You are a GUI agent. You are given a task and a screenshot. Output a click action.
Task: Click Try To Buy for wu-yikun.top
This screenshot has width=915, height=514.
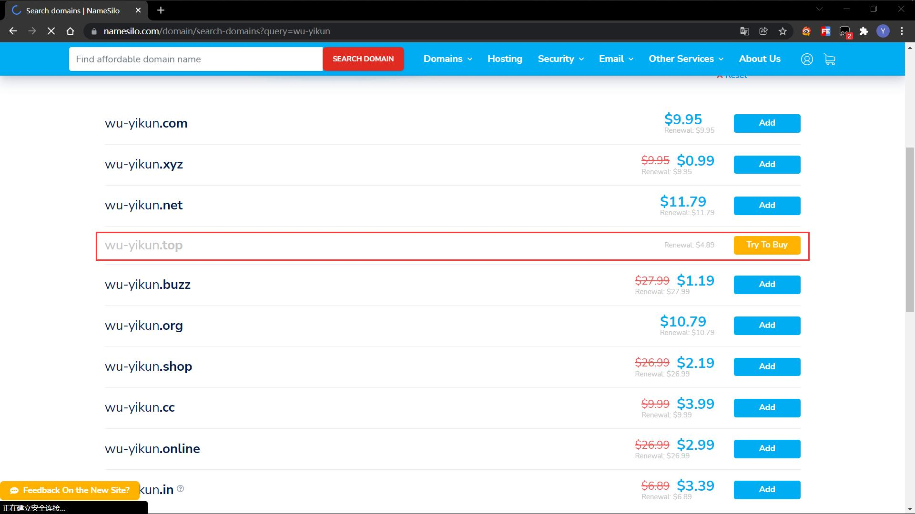[766, 245]
